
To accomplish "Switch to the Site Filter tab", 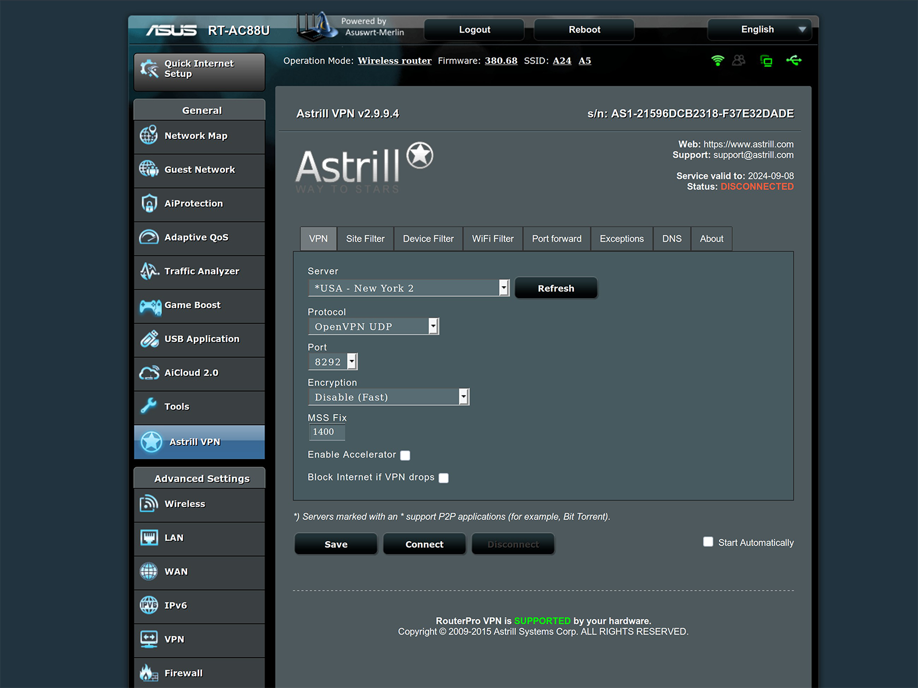I will click(x=365, y=239).
